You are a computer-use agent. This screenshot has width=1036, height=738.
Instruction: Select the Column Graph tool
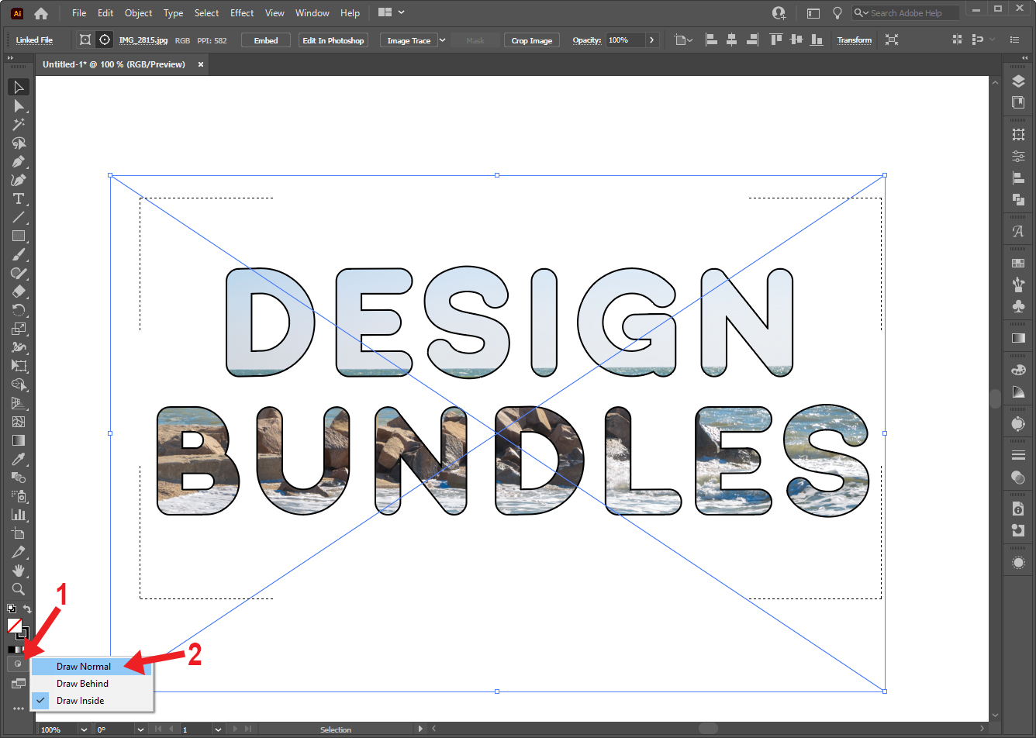19,515
